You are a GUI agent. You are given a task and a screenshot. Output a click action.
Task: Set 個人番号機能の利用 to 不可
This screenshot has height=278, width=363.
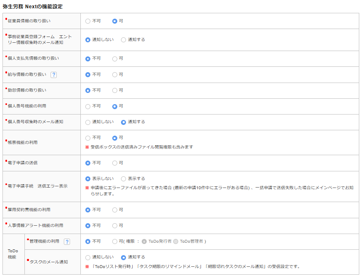[88, 106]
